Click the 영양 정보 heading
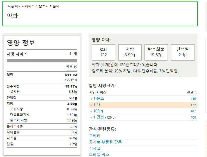207x157 pixels. click(x=21, y=43)
